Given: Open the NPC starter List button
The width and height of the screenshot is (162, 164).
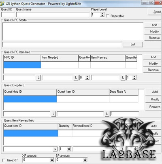Looking at the screenshot, I should tap(133, 44).
